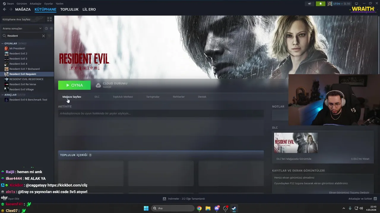
Task: Select Resident Evil 4 in the list
Action: point(27,64)
